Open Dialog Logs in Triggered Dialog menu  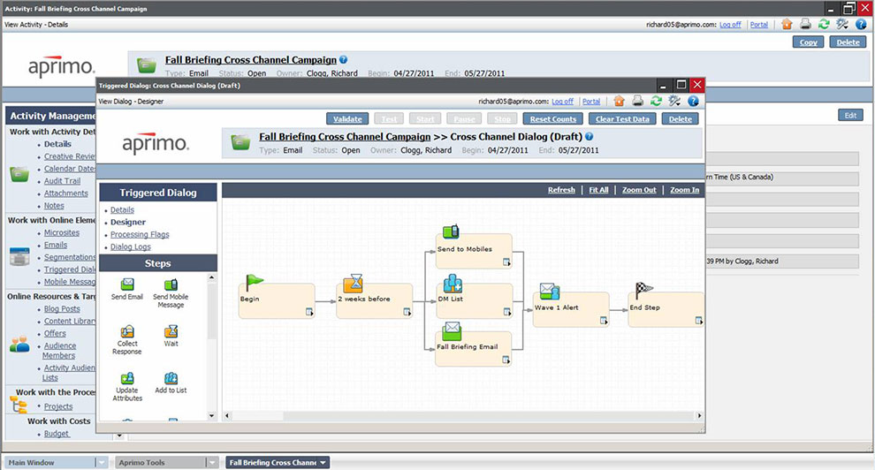[131, 247]
